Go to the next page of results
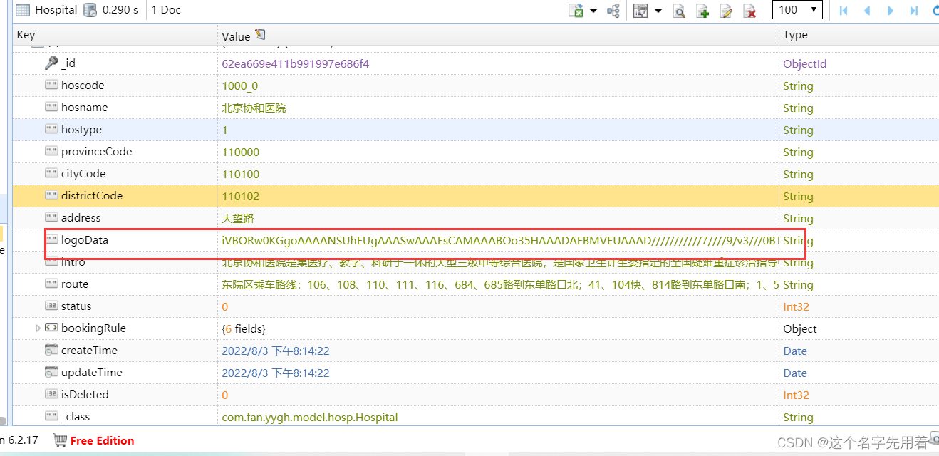The image size is (939, 456). click(891, 10)
